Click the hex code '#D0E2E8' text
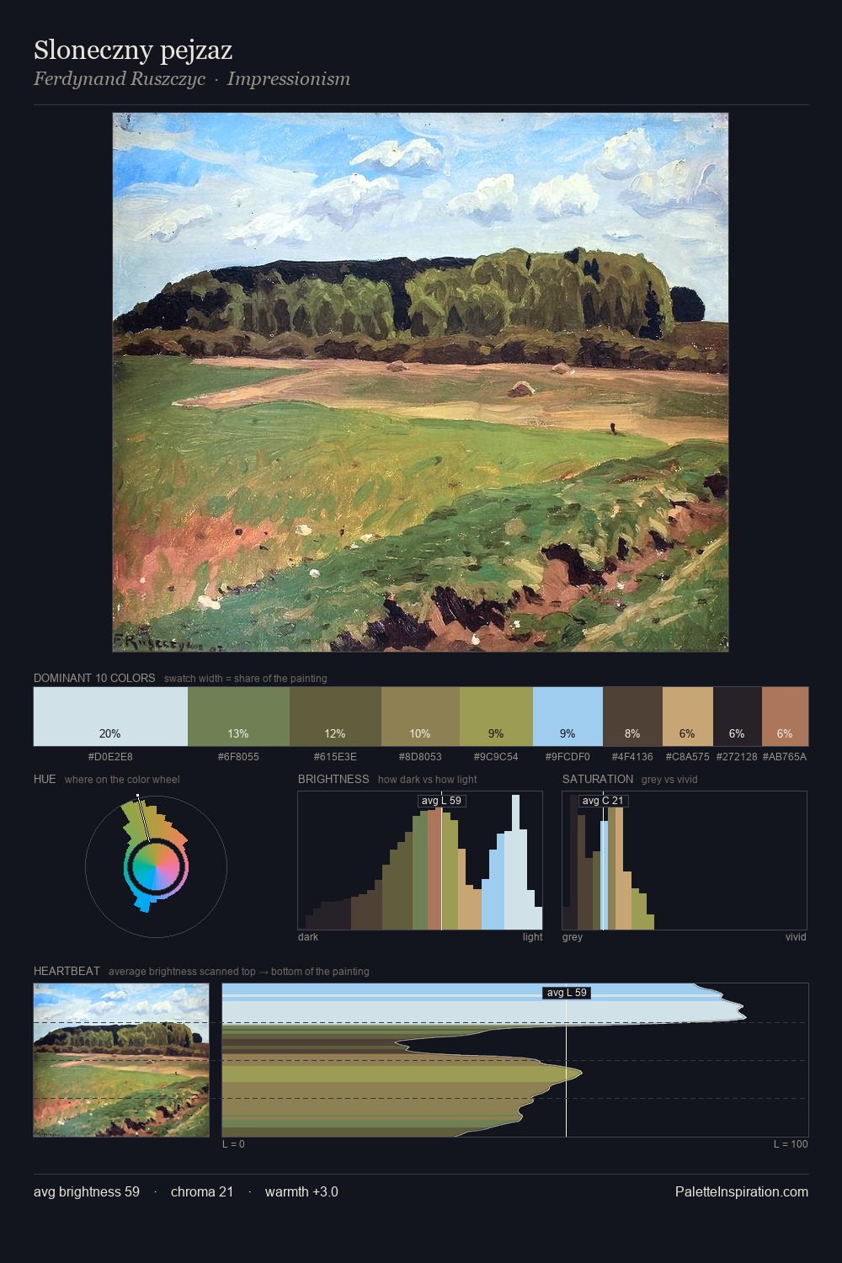 point(110,757)
